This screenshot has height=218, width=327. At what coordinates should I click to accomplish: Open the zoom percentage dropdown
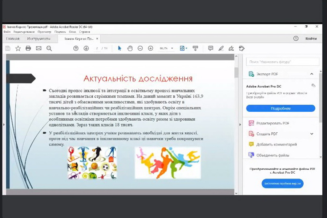(x=172, y=48)
